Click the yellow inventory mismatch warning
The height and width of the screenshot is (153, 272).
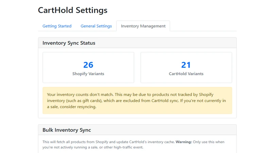pos(137,100)
